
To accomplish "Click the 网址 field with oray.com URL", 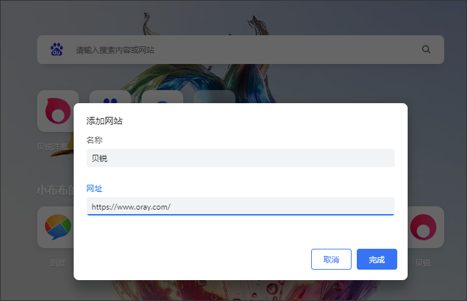I will point(240,206).
